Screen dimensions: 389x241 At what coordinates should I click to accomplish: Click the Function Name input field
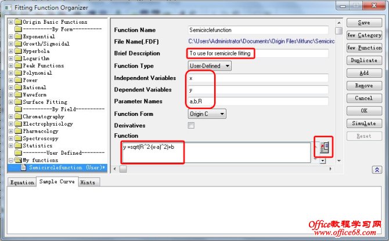tap(258, 30)
